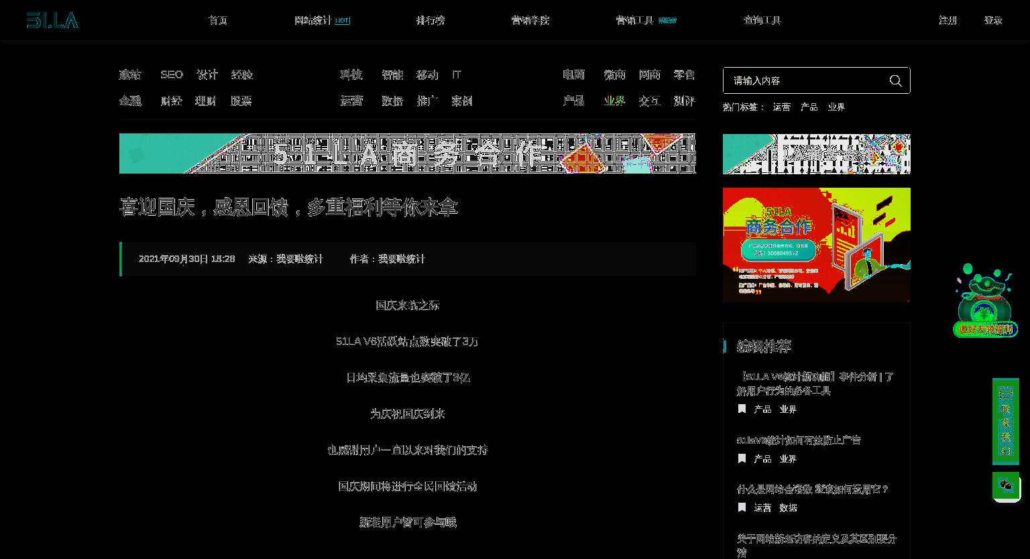Select the 财经 category
The width and height of the screenshot is (1030, 559).
pos(171,101)
